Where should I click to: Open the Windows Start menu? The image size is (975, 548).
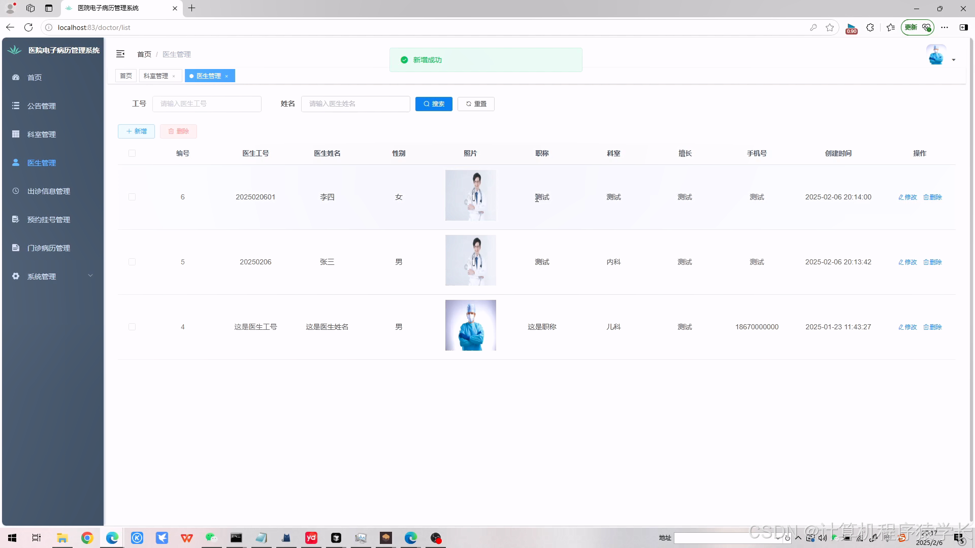pyautogui.click(x=12, y=538)
